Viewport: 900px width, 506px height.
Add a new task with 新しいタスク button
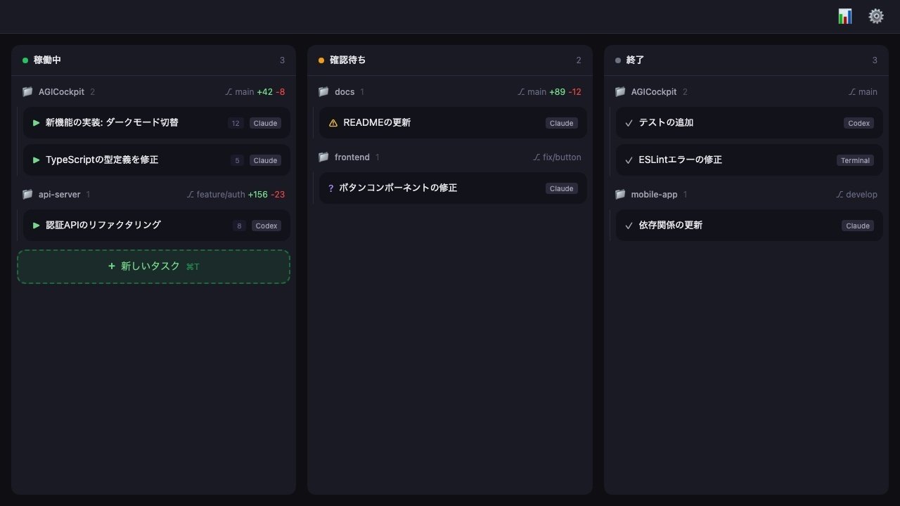(153, 267)
